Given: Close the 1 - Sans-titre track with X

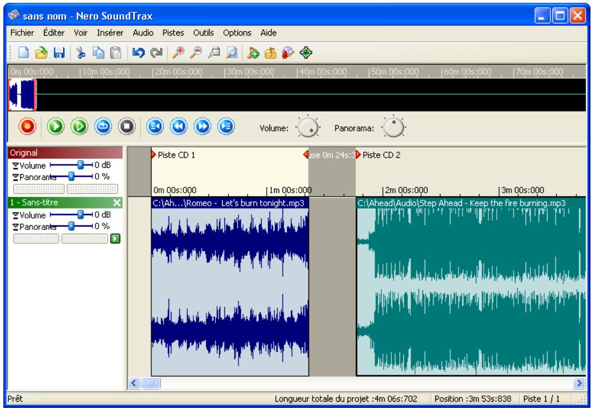Looking at the screenshot, I should tap(117, 203).
